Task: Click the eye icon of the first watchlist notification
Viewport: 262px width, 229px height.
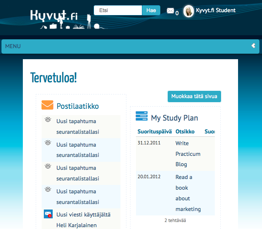Action: (x=48, y=119)
